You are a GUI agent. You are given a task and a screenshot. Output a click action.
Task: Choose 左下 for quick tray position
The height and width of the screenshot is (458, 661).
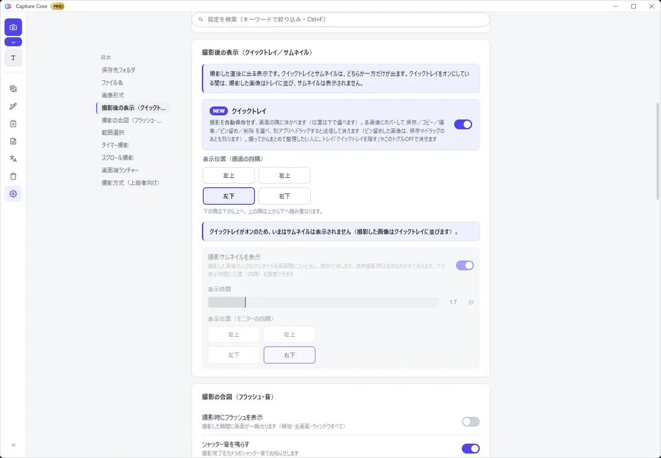pyautogui.click(x=229, y=196)
